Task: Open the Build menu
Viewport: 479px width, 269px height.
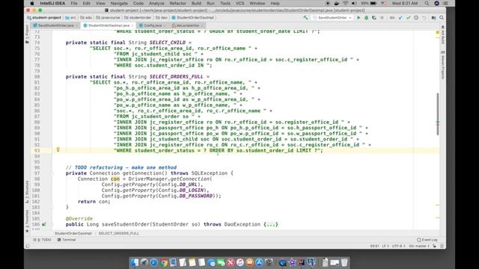Action: point(196,3)
